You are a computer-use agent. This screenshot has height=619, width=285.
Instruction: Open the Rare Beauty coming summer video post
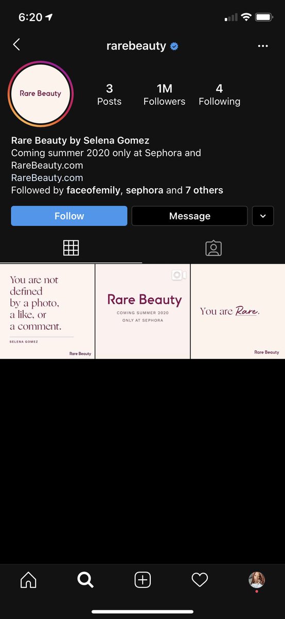(x=142, y=312)
